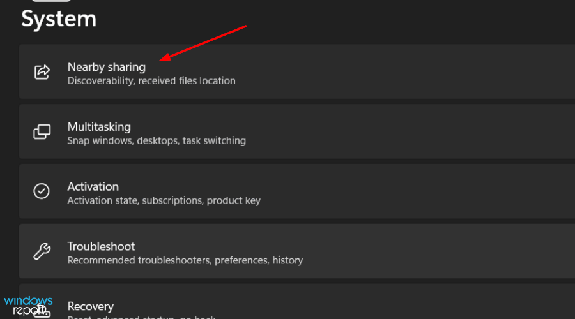Click "Discoverability, received files location" description
Image resolution: width=575 pixels, height=319 pixels.
click(151, 81)
